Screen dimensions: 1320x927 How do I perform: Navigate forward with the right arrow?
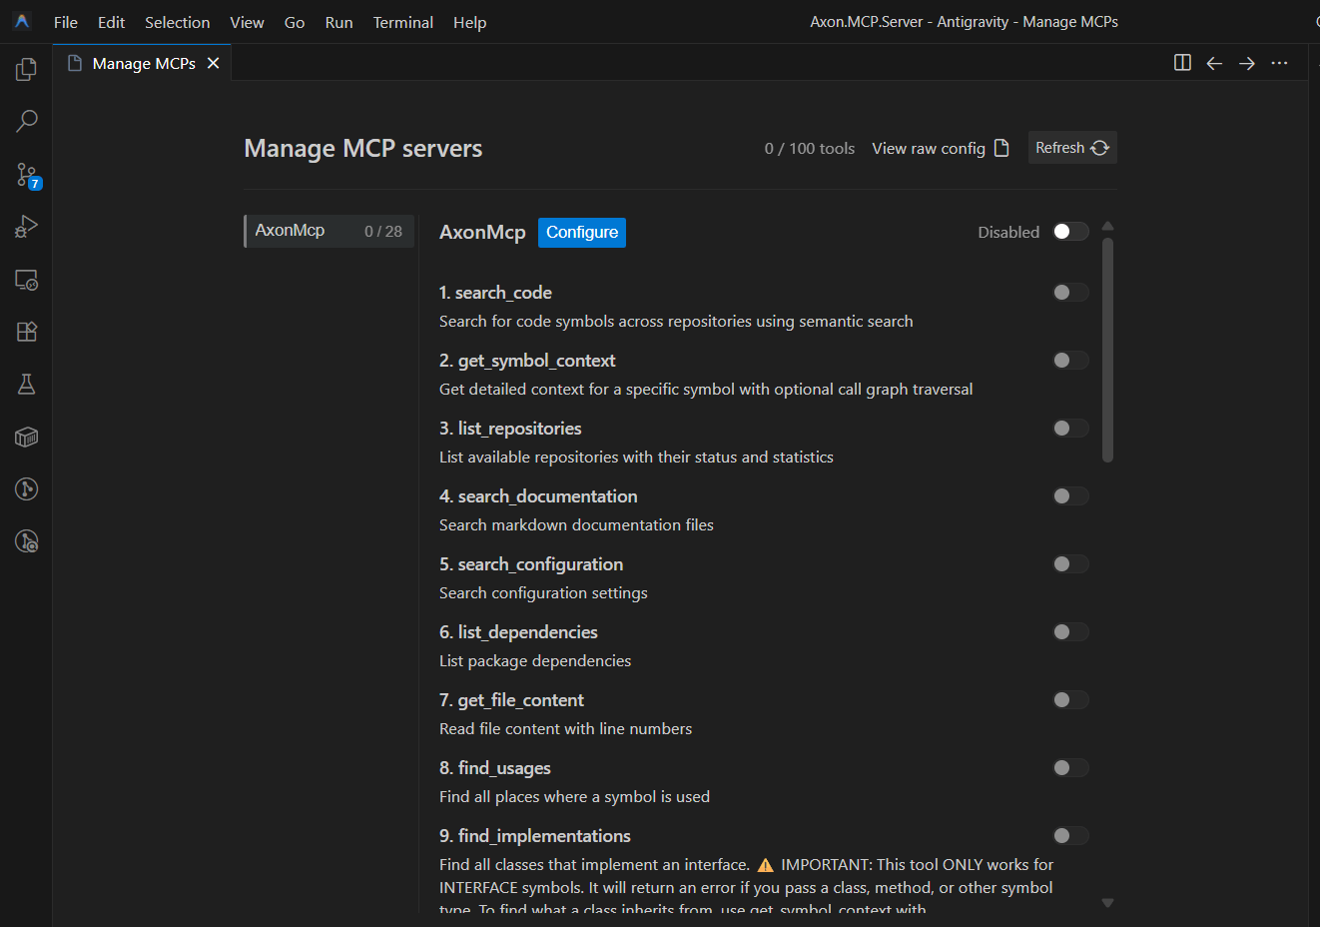click(1247, 63)
